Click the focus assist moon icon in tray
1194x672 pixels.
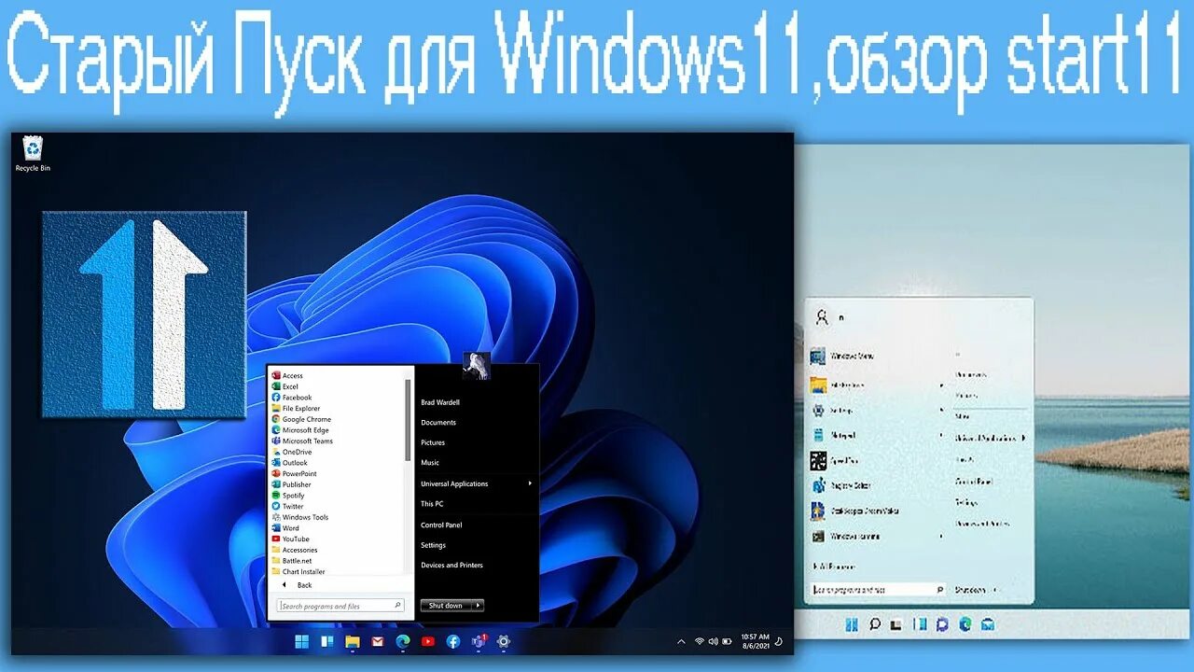coord(779,641)
